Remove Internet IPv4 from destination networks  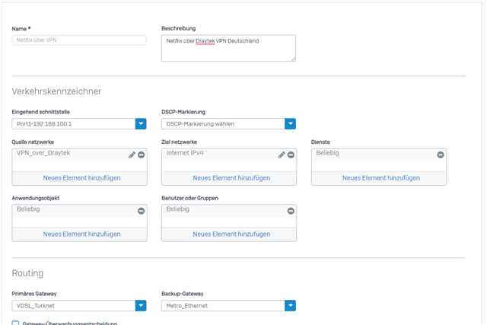pyautogui.click(x=291, y=155)
